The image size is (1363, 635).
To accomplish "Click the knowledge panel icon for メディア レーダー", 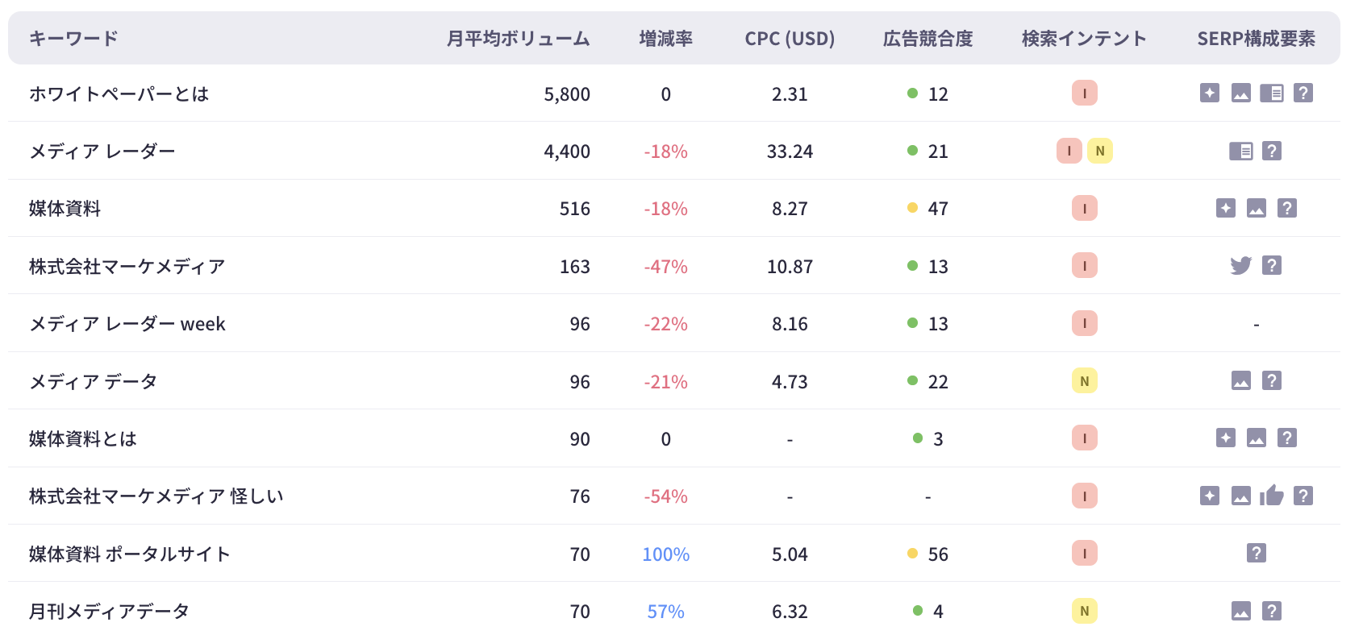I will coord(1240,151).
